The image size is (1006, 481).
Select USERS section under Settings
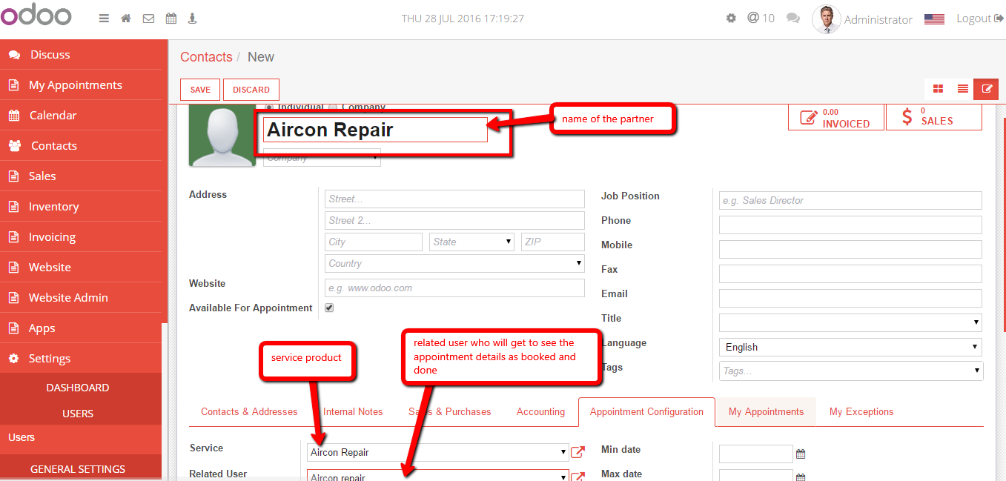pyautogui.click(x=78, y=414)
